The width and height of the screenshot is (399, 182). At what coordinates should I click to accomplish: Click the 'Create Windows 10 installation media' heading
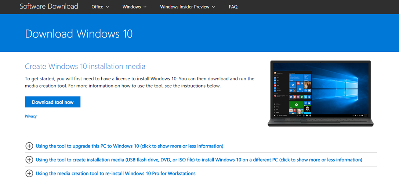tap(85, 66)
